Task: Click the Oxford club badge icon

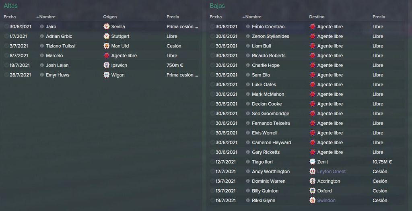Action: click(312, 191)
